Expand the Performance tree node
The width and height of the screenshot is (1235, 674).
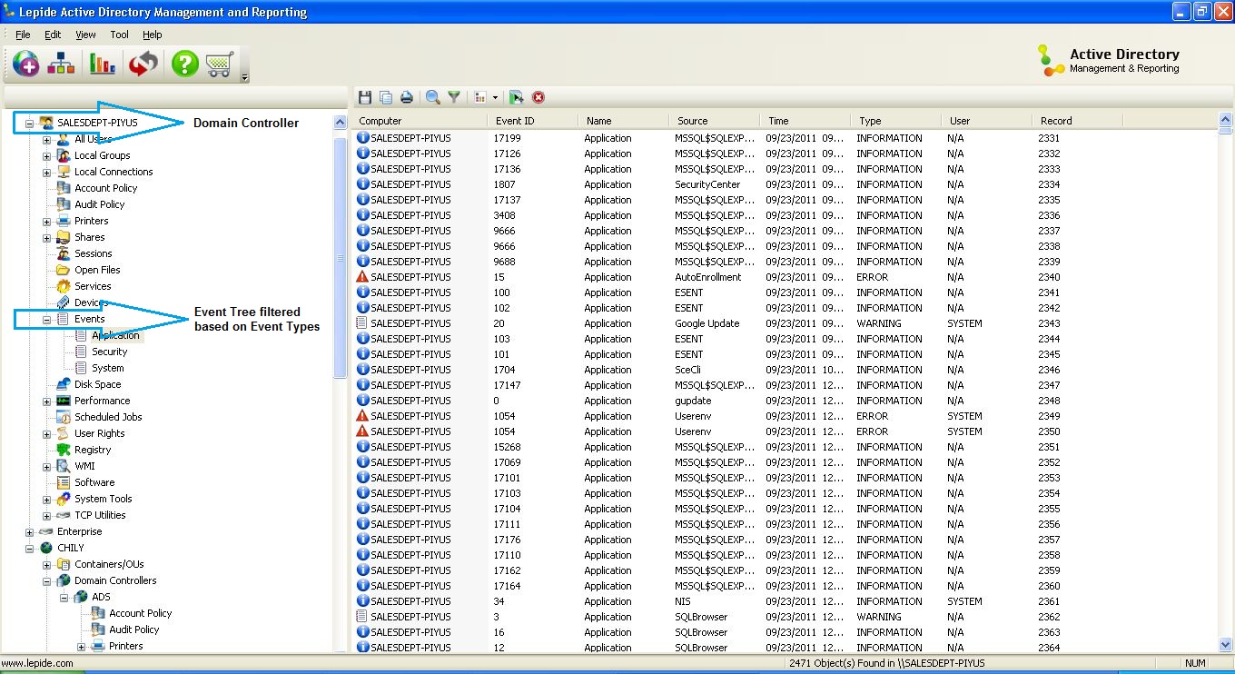(x=47, y=401)
